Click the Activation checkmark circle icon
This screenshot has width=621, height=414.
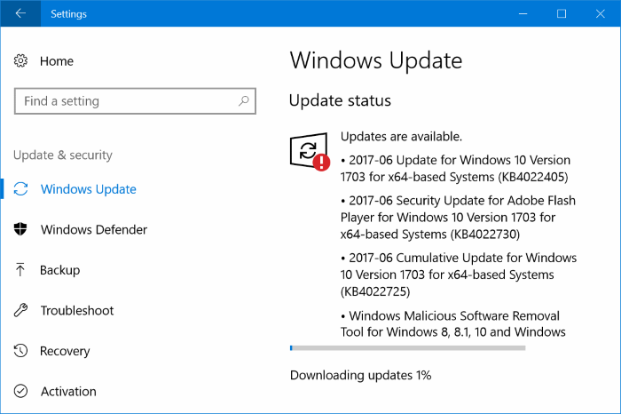[21, 391]
